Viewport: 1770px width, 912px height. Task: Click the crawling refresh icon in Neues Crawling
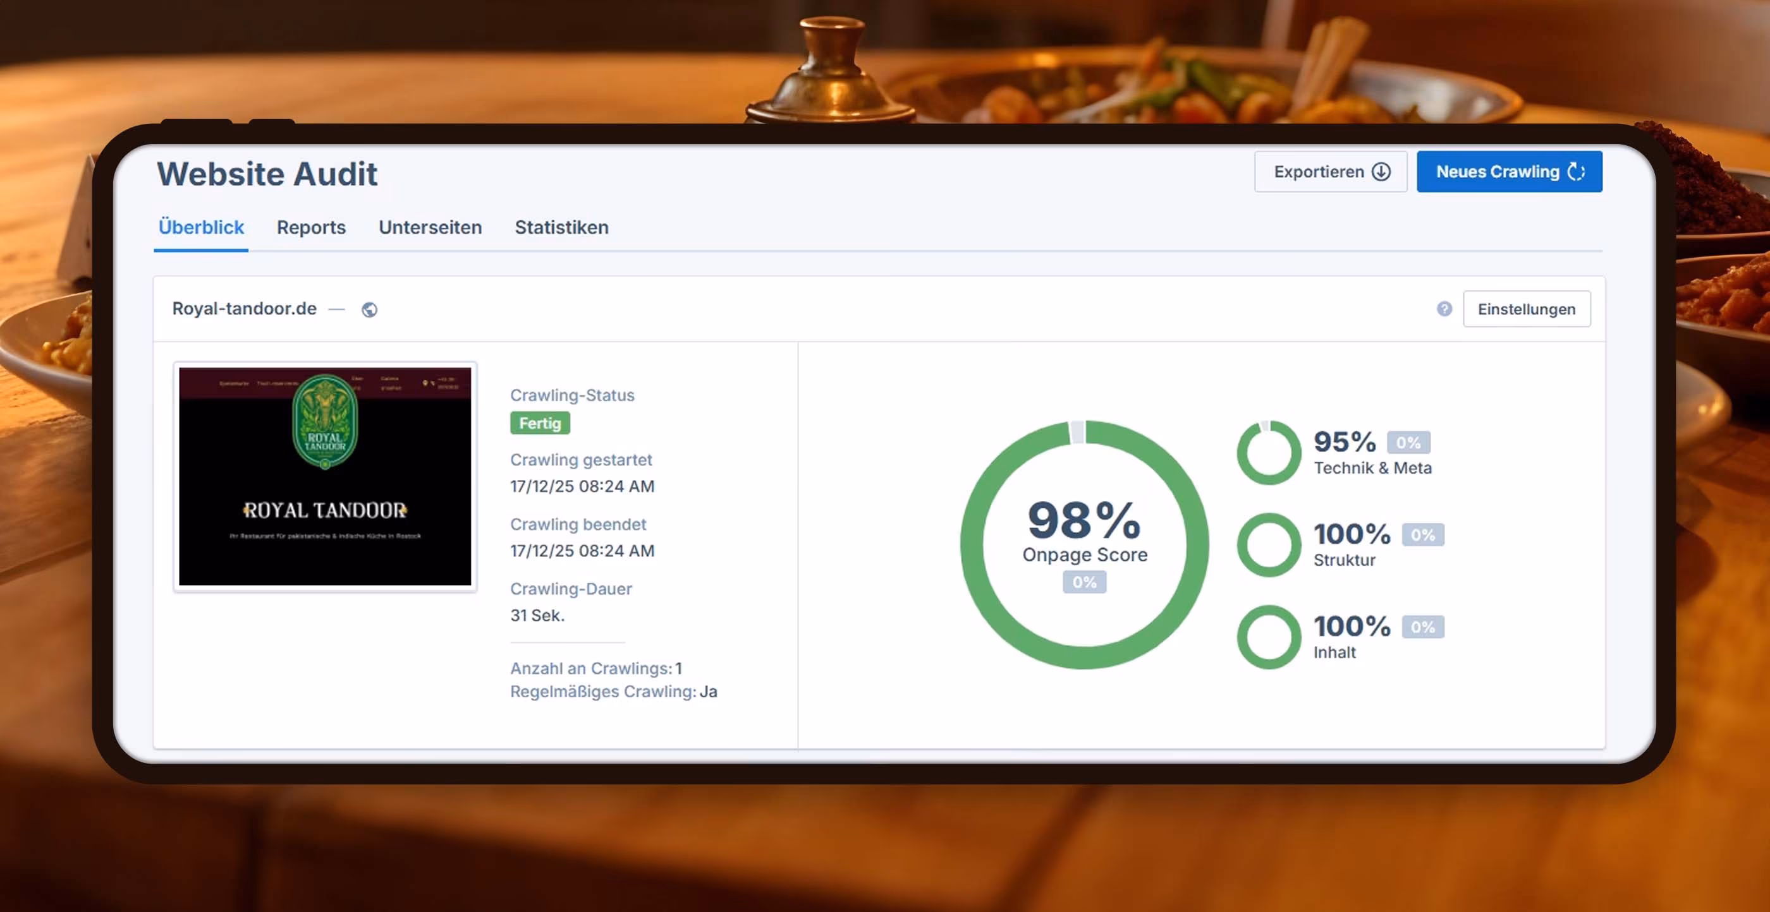pyautogui.click(x=1576, y=172)
